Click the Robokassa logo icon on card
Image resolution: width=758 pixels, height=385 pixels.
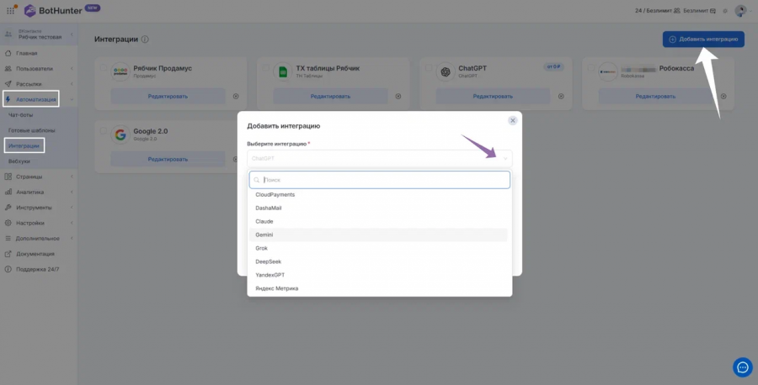click(x=607, y=72)
